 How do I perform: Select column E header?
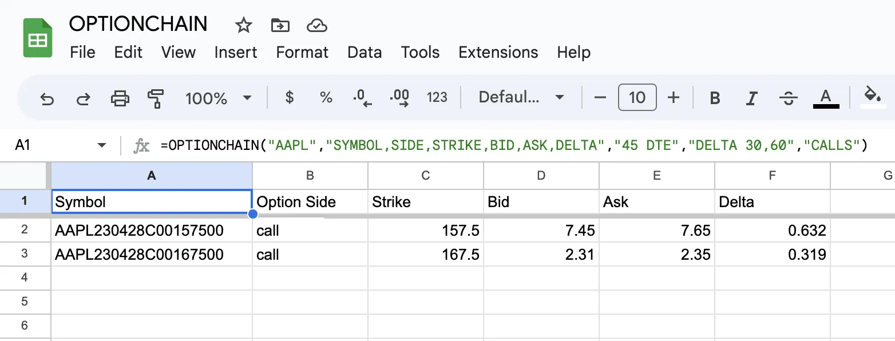[657, 176]
